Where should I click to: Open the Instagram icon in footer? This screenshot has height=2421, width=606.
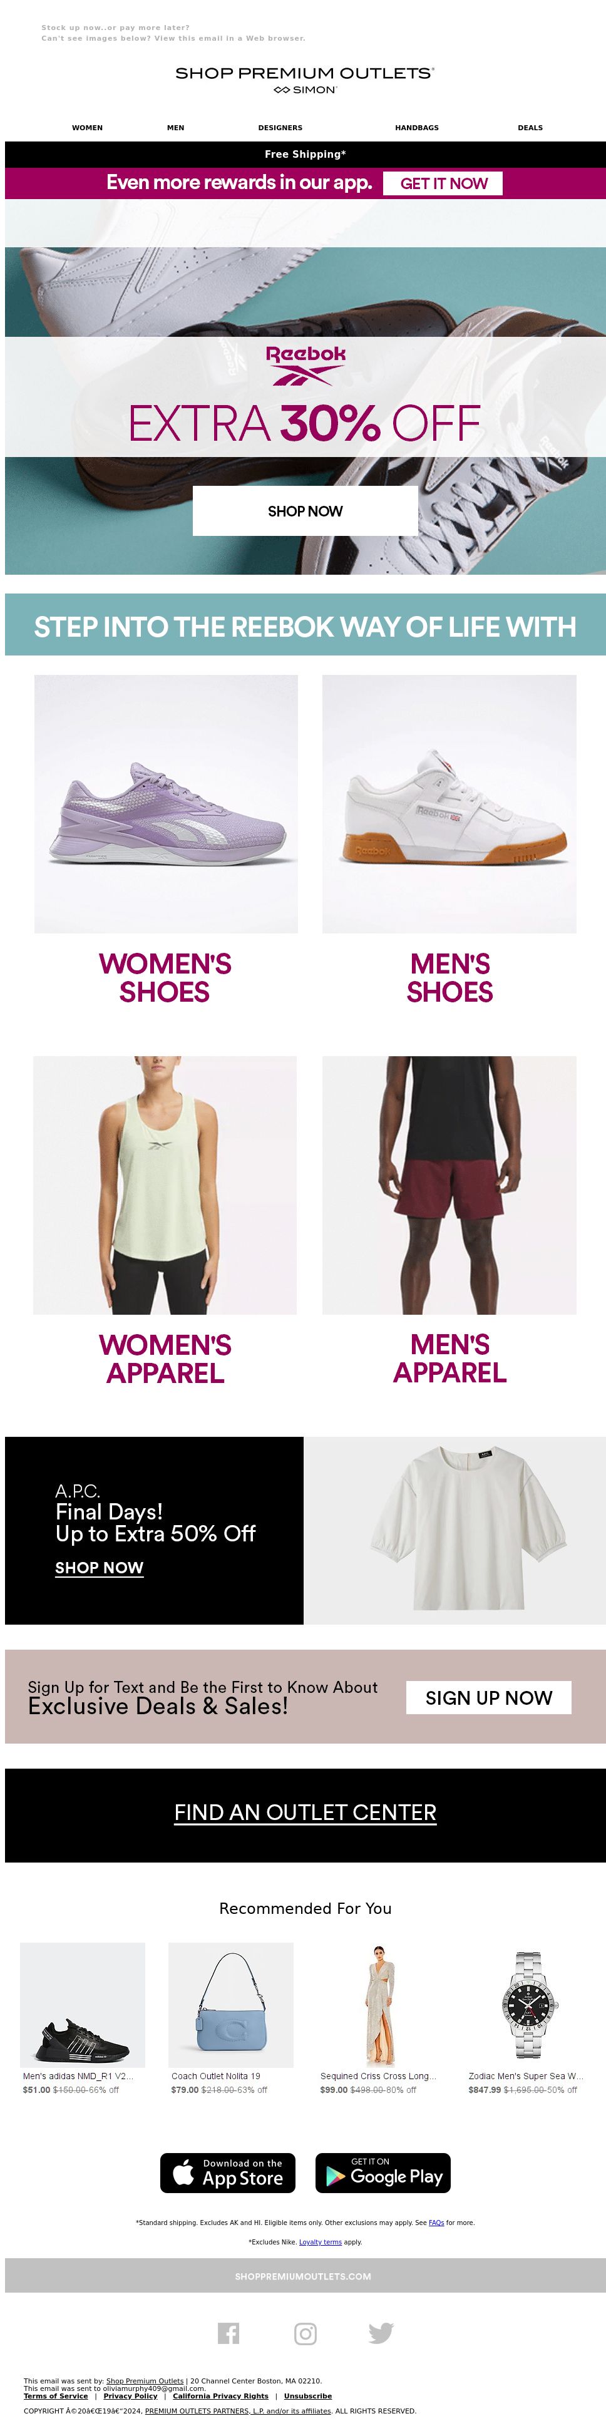pyautogui.click(x=306, y=2333)
